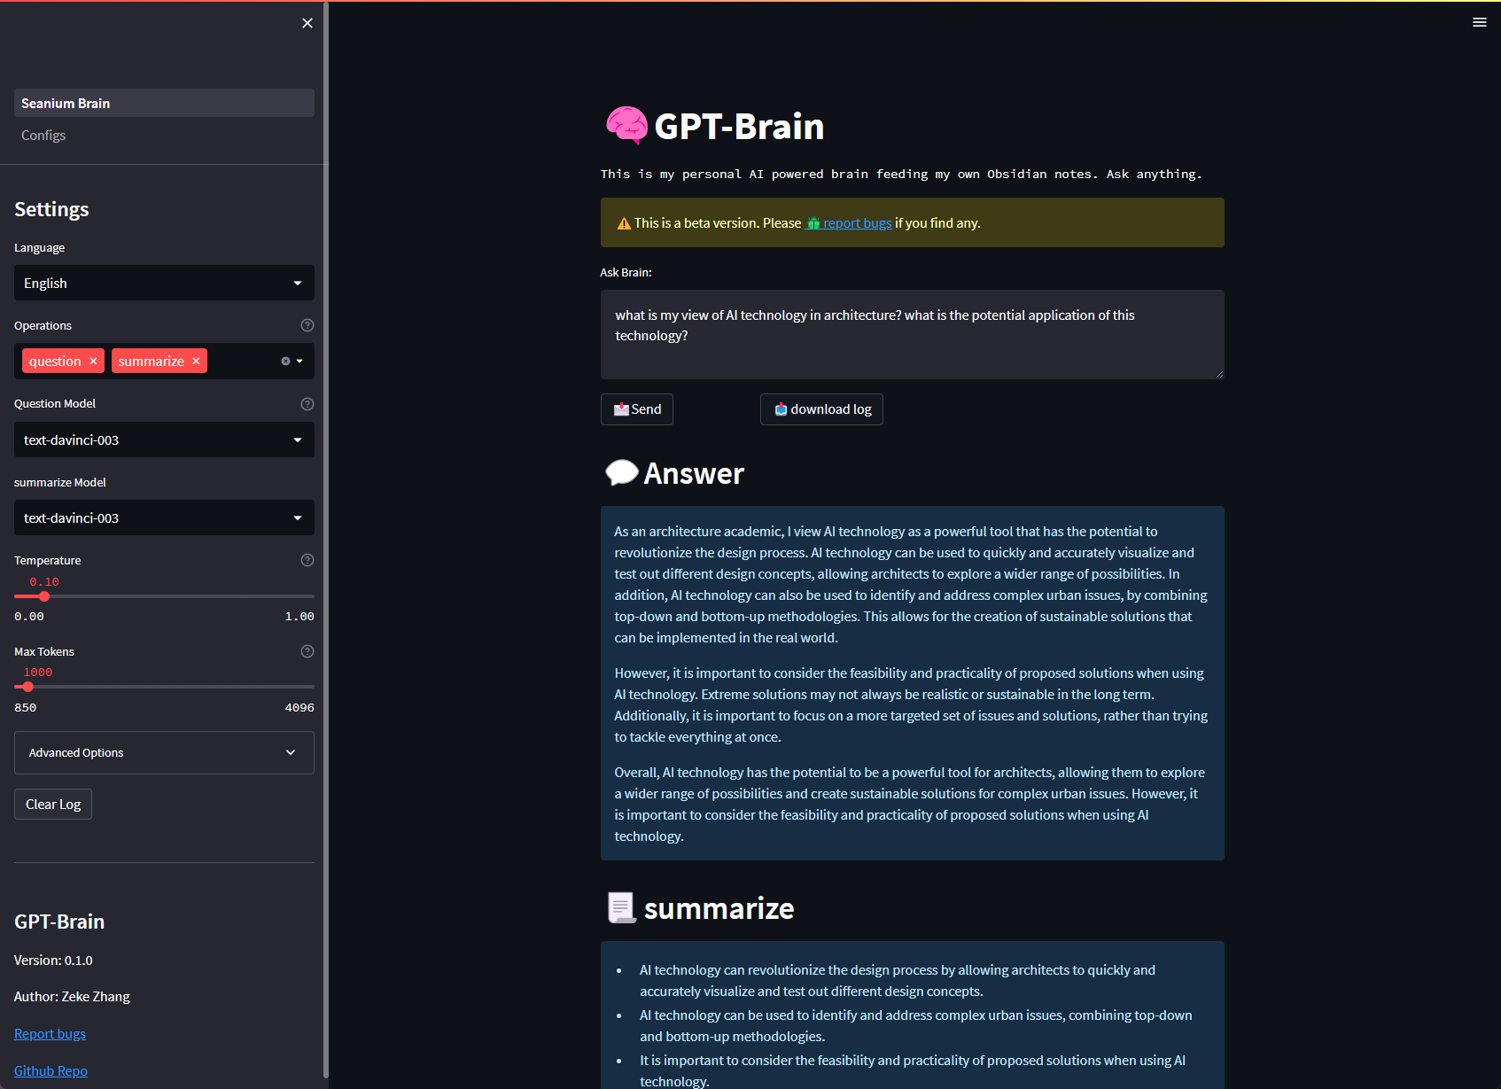1501x1089 pixels.
Task: Click the scroll icon beside summarize heading
Action: pyautogui.click(x=621, y=908)
